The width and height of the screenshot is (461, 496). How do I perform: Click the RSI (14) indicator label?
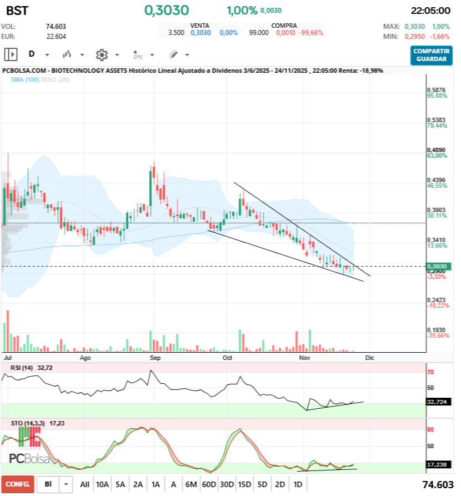pyautogui.click(x=22, y=368)
